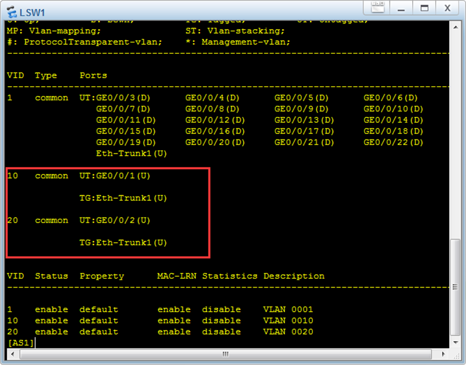Click port 'GE0/0/13(D)'

pos(304,120)
